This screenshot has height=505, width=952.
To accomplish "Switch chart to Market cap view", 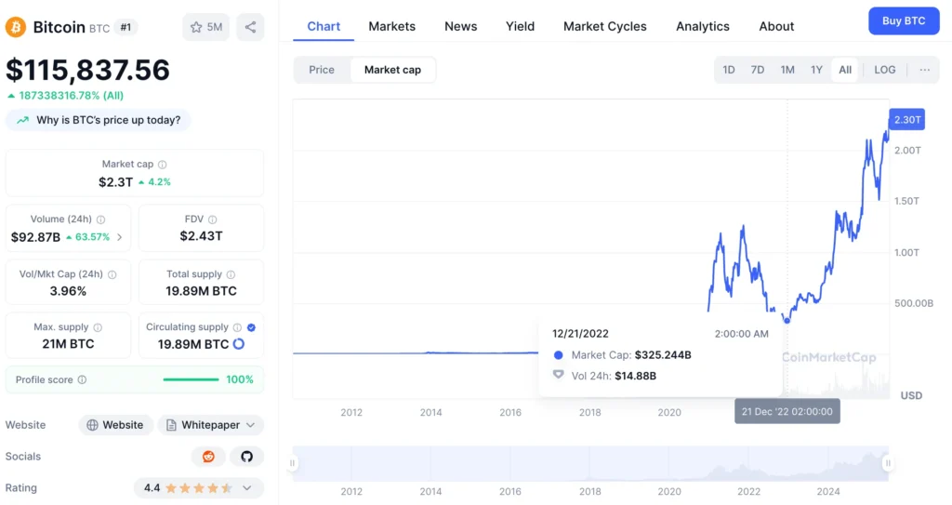I will [x=392, y=70].
